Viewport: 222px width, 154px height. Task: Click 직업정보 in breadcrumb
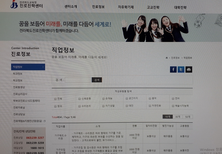pos(188,58)
